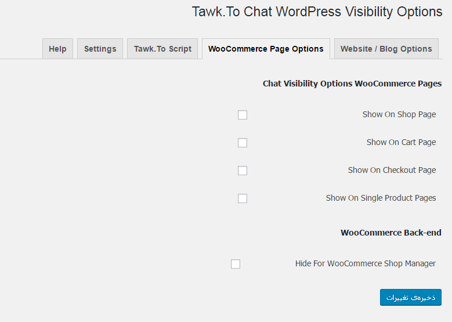
Task: Select the WooCommerce Page Options tab
Action: [266, 49]
